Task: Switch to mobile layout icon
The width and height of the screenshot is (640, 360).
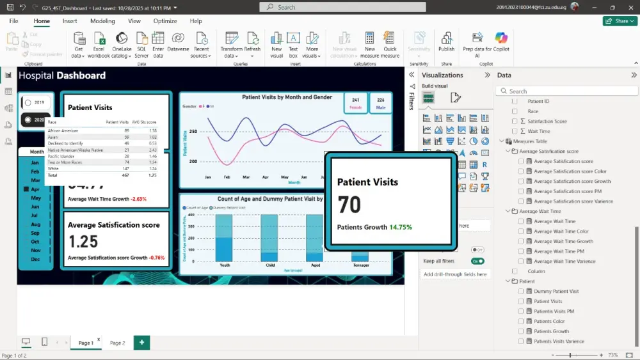Action: tap(45, 341)
